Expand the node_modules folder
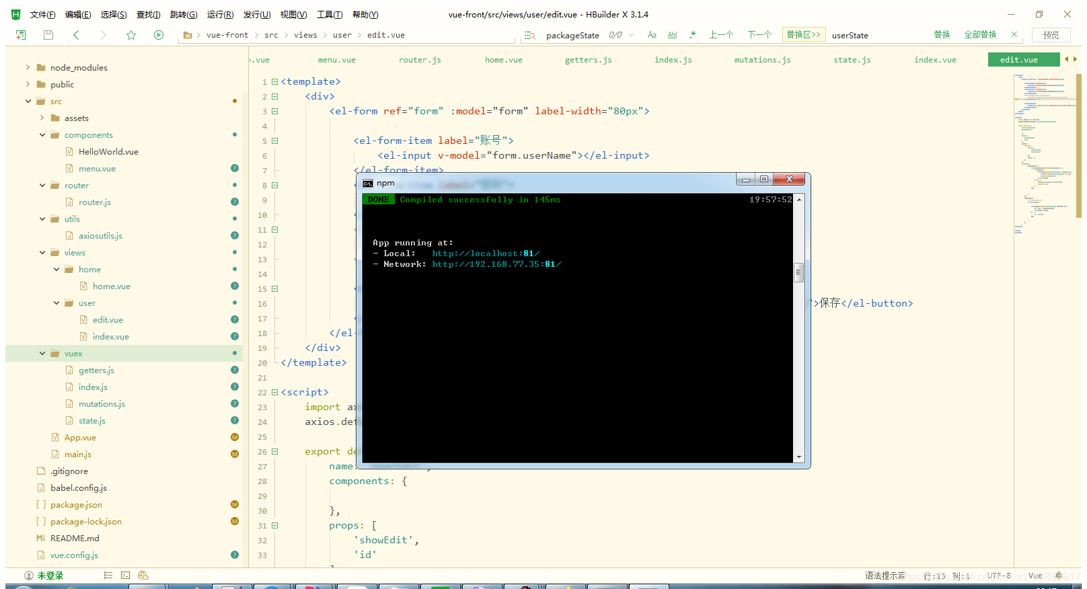This screenshot has width=1087, height=589. point(28,67)
